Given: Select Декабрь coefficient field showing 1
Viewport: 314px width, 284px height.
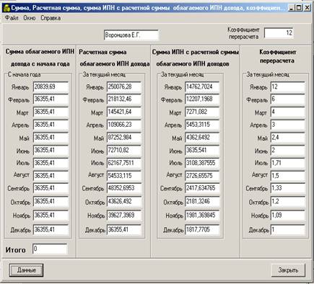Looking at the screenshot, I should coord(288,230).
